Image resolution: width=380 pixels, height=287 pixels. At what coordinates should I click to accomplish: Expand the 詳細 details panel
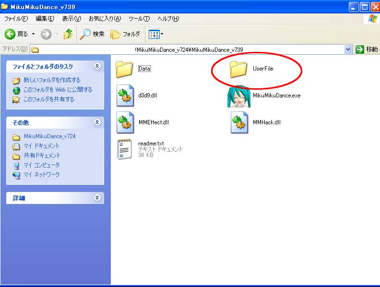[x=97, y=198]
